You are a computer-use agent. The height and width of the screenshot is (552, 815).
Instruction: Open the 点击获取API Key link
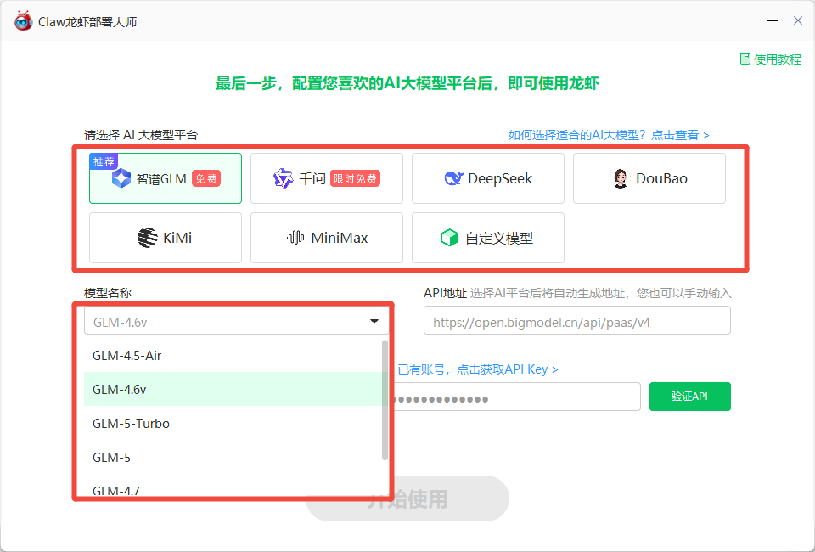point(478,369)
